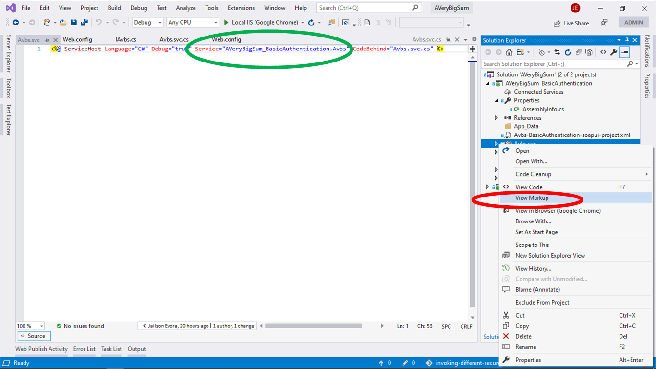
Task: Sync Solution Explorer with the active document
Action: 557,52
